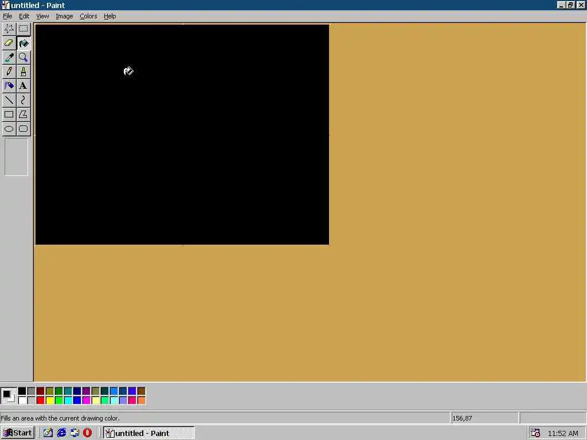Open the File menu
Image resolution: width=587 pixels, height=440 pixels.
click(x=7, y=16)
